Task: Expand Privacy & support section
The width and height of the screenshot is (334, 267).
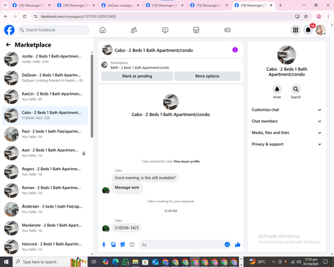Action: (287, 144)
